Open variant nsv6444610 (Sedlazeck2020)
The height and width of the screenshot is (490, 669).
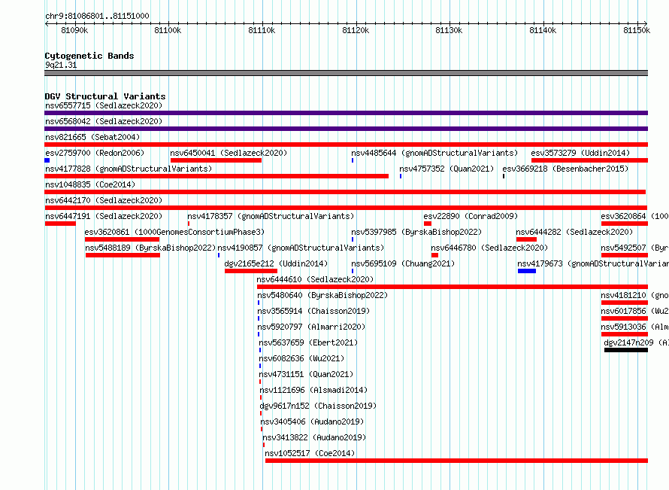[315, 279]
